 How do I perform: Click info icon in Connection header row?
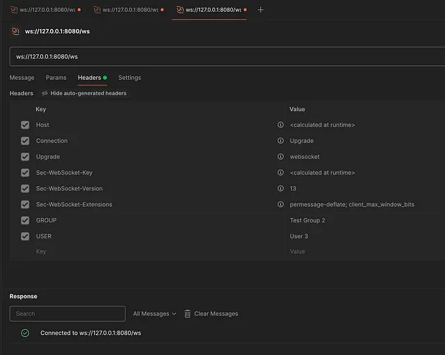point(281,141)
